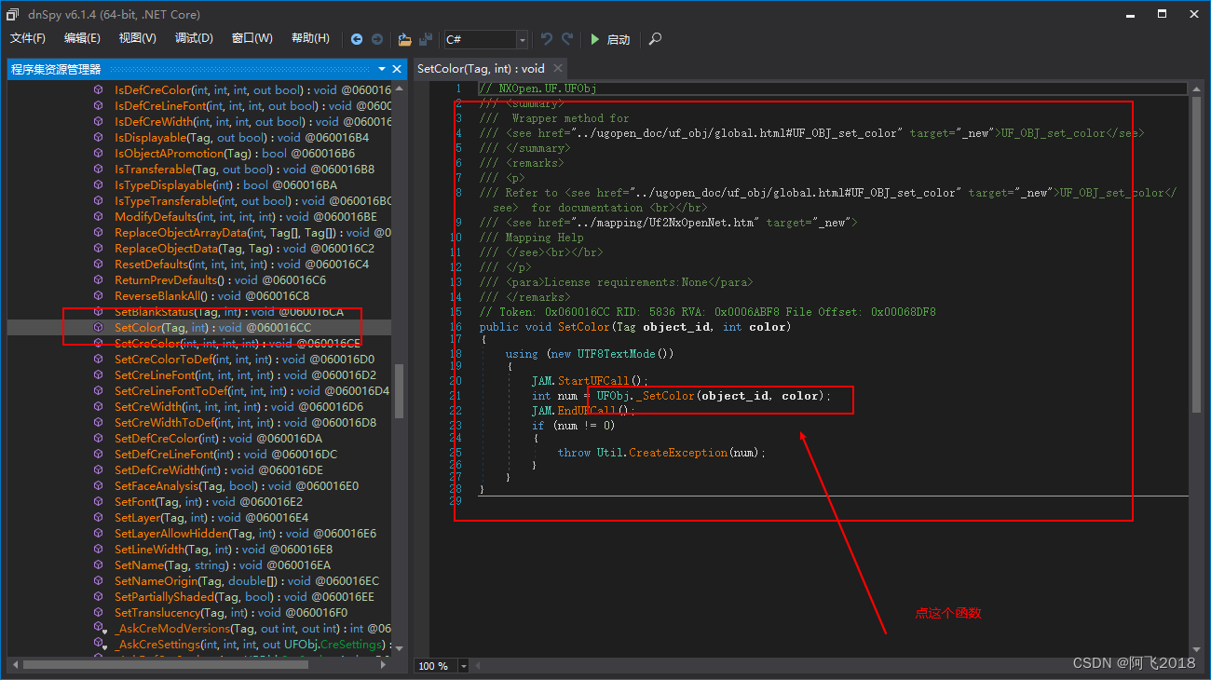Open the 调试(D) menu
Image resolution: width=1211 pixels, height=680 pixels.
tap(193, 37)
